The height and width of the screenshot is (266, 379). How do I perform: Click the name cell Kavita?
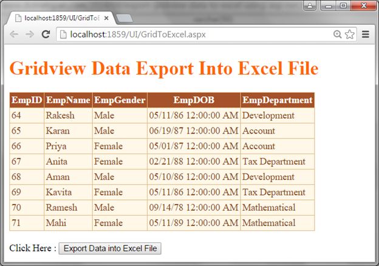coord(68,192)
